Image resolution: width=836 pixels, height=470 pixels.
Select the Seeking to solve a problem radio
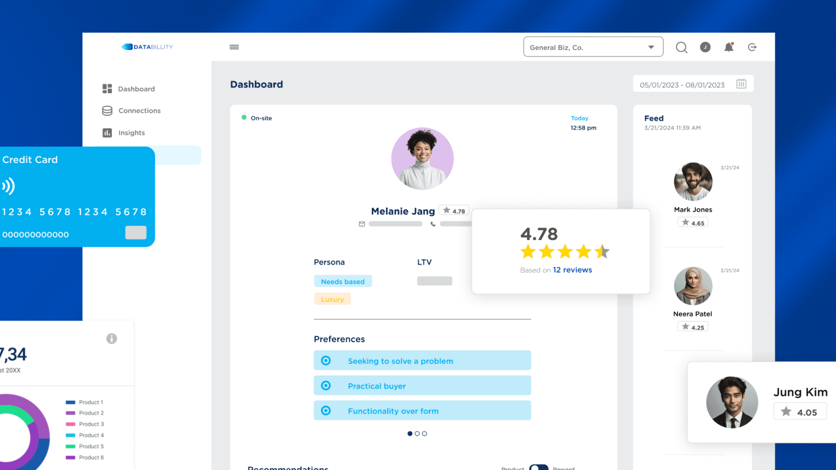point(326,361)
